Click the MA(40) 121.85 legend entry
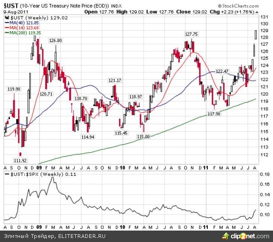 point(22,23)
